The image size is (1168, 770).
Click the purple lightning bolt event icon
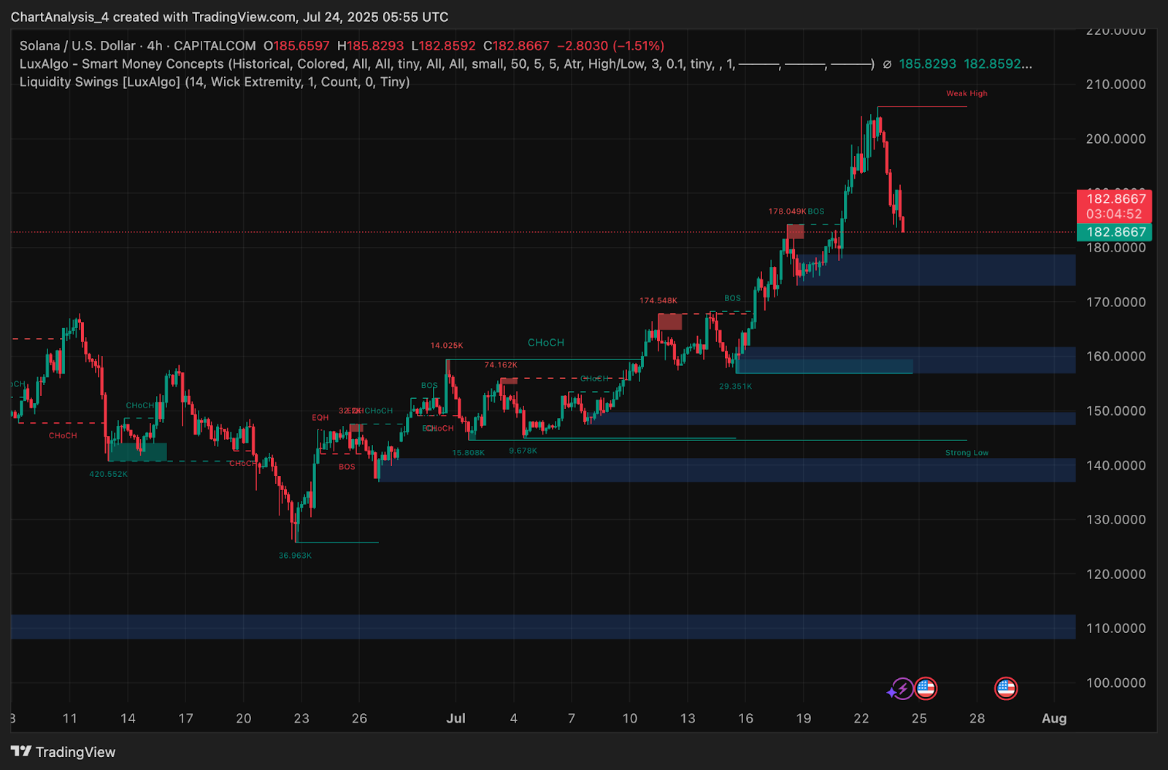pos(902,688)
